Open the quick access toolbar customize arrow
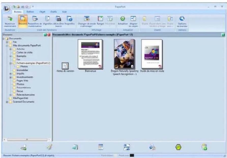The image size is (227, 158). [x=33, y=7]
